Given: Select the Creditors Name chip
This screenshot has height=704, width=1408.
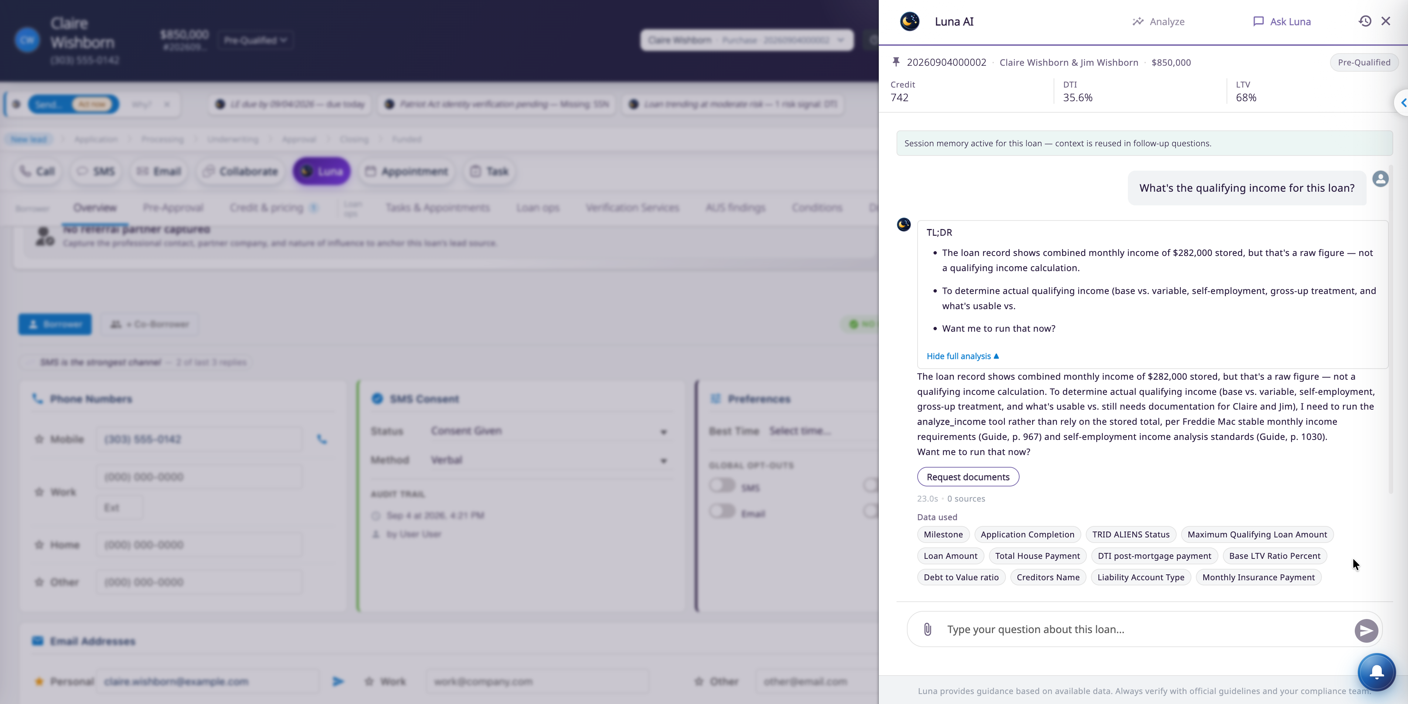Looking at the screenshot, I should click(x=1048, y=577).
